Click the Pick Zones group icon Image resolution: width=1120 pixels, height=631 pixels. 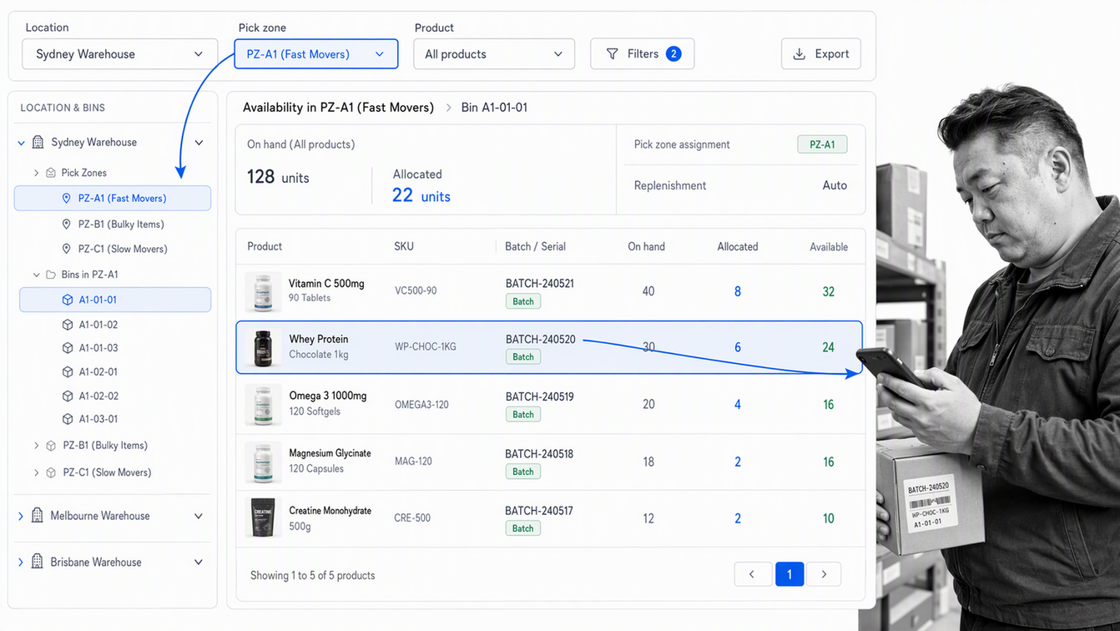(x=51, y=173)
